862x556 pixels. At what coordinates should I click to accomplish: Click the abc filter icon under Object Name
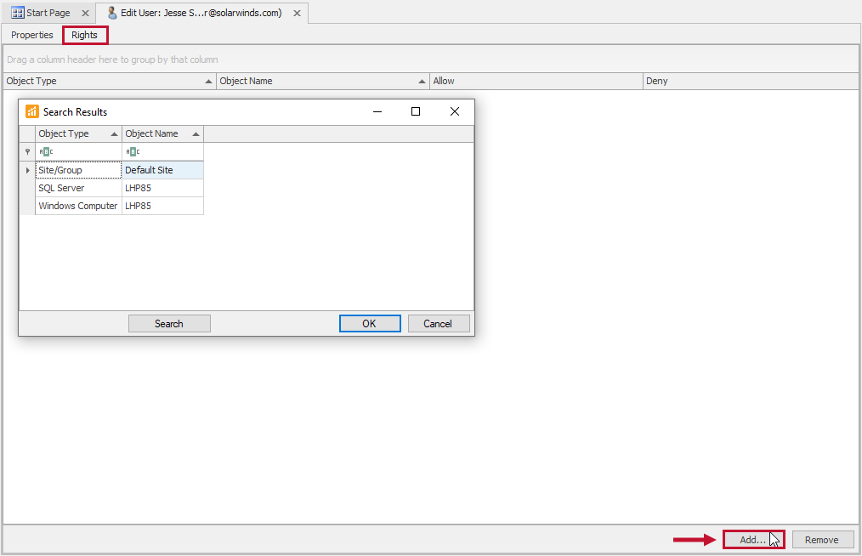[x=132, y=151]
